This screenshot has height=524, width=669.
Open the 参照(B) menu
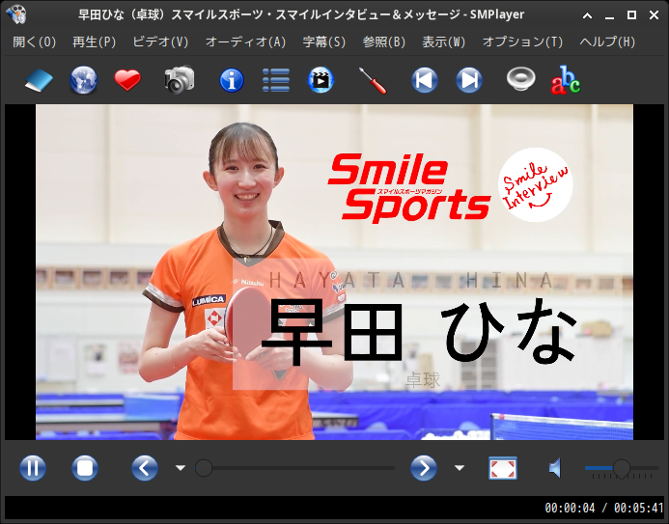tap(384, 41)
